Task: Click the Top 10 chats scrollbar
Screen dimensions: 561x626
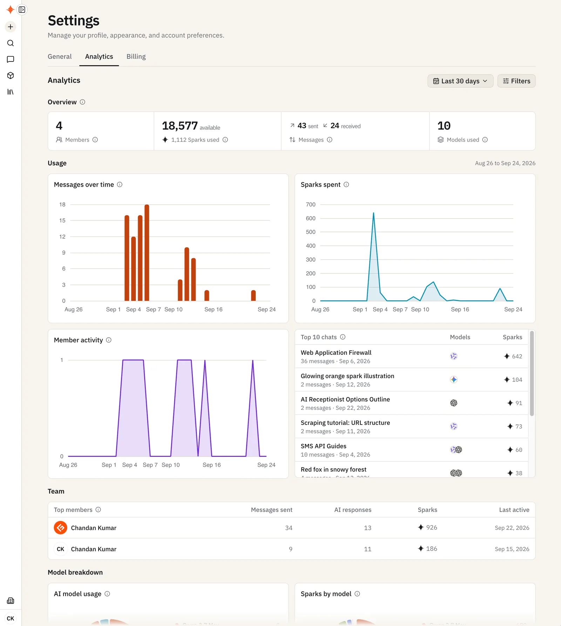Action: click(532, 373)
